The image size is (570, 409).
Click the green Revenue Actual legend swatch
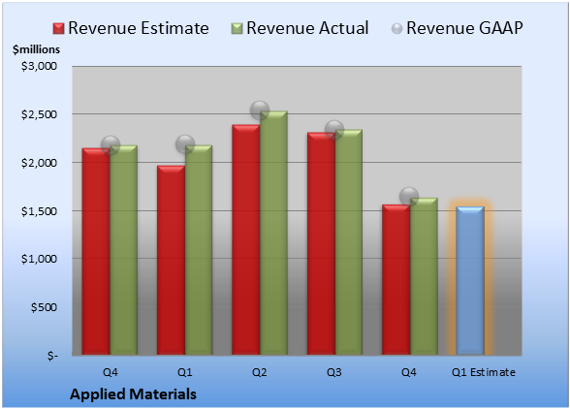(x=237, y=28)
